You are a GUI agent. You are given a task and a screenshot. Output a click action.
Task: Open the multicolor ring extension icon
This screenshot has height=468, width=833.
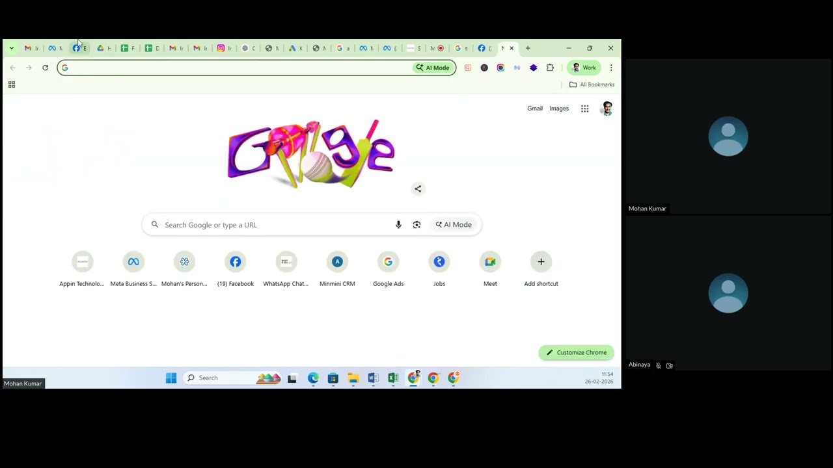[x=500, y=68]
